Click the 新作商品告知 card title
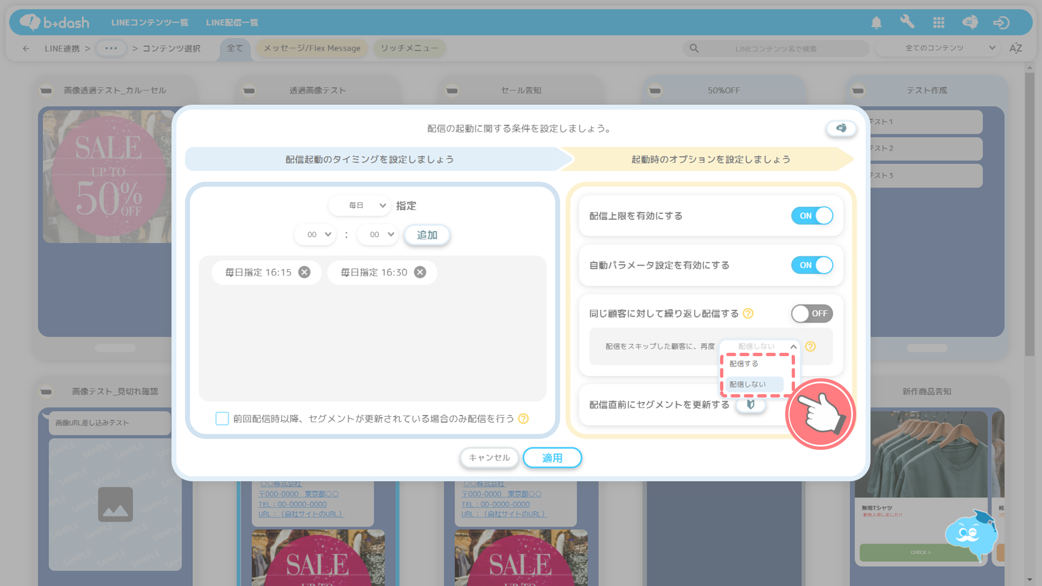Image resolution: width=1042 pixels, height=586 pixels. tap(927, 392)
